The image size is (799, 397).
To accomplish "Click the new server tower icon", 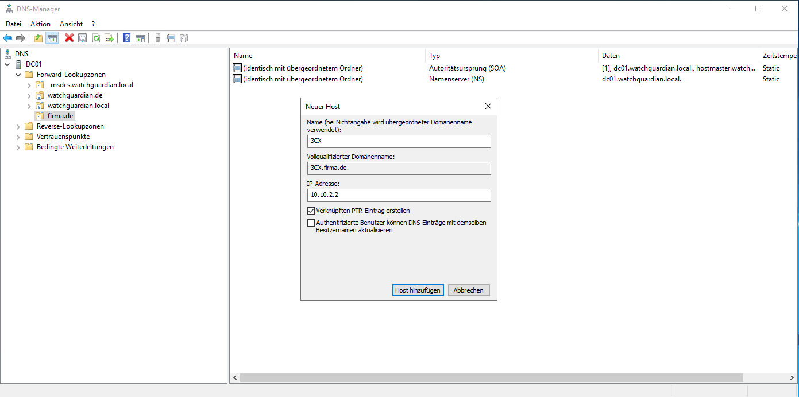I will point(157,38).
